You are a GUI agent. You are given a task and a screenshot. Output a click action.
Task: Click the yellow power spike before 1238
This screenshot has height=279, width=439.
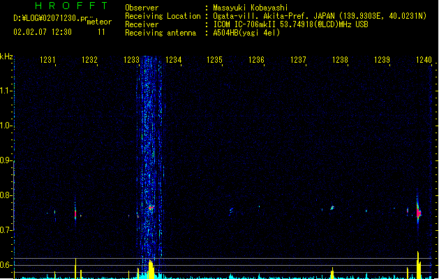click(x=332, y=273)
